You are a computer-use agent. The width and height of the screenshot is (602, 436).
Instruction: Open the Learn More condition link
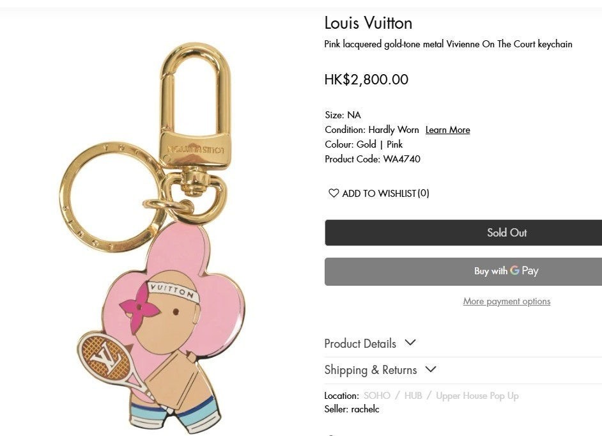(x=447, y=130)
